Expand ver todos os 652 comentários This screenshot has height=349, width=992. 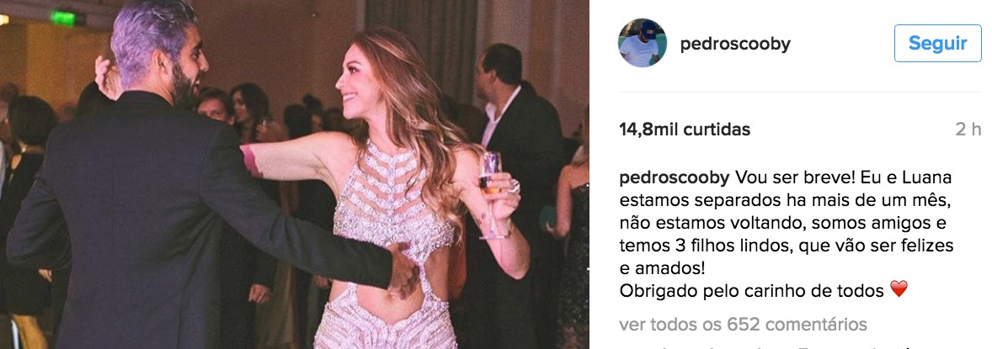744,325
